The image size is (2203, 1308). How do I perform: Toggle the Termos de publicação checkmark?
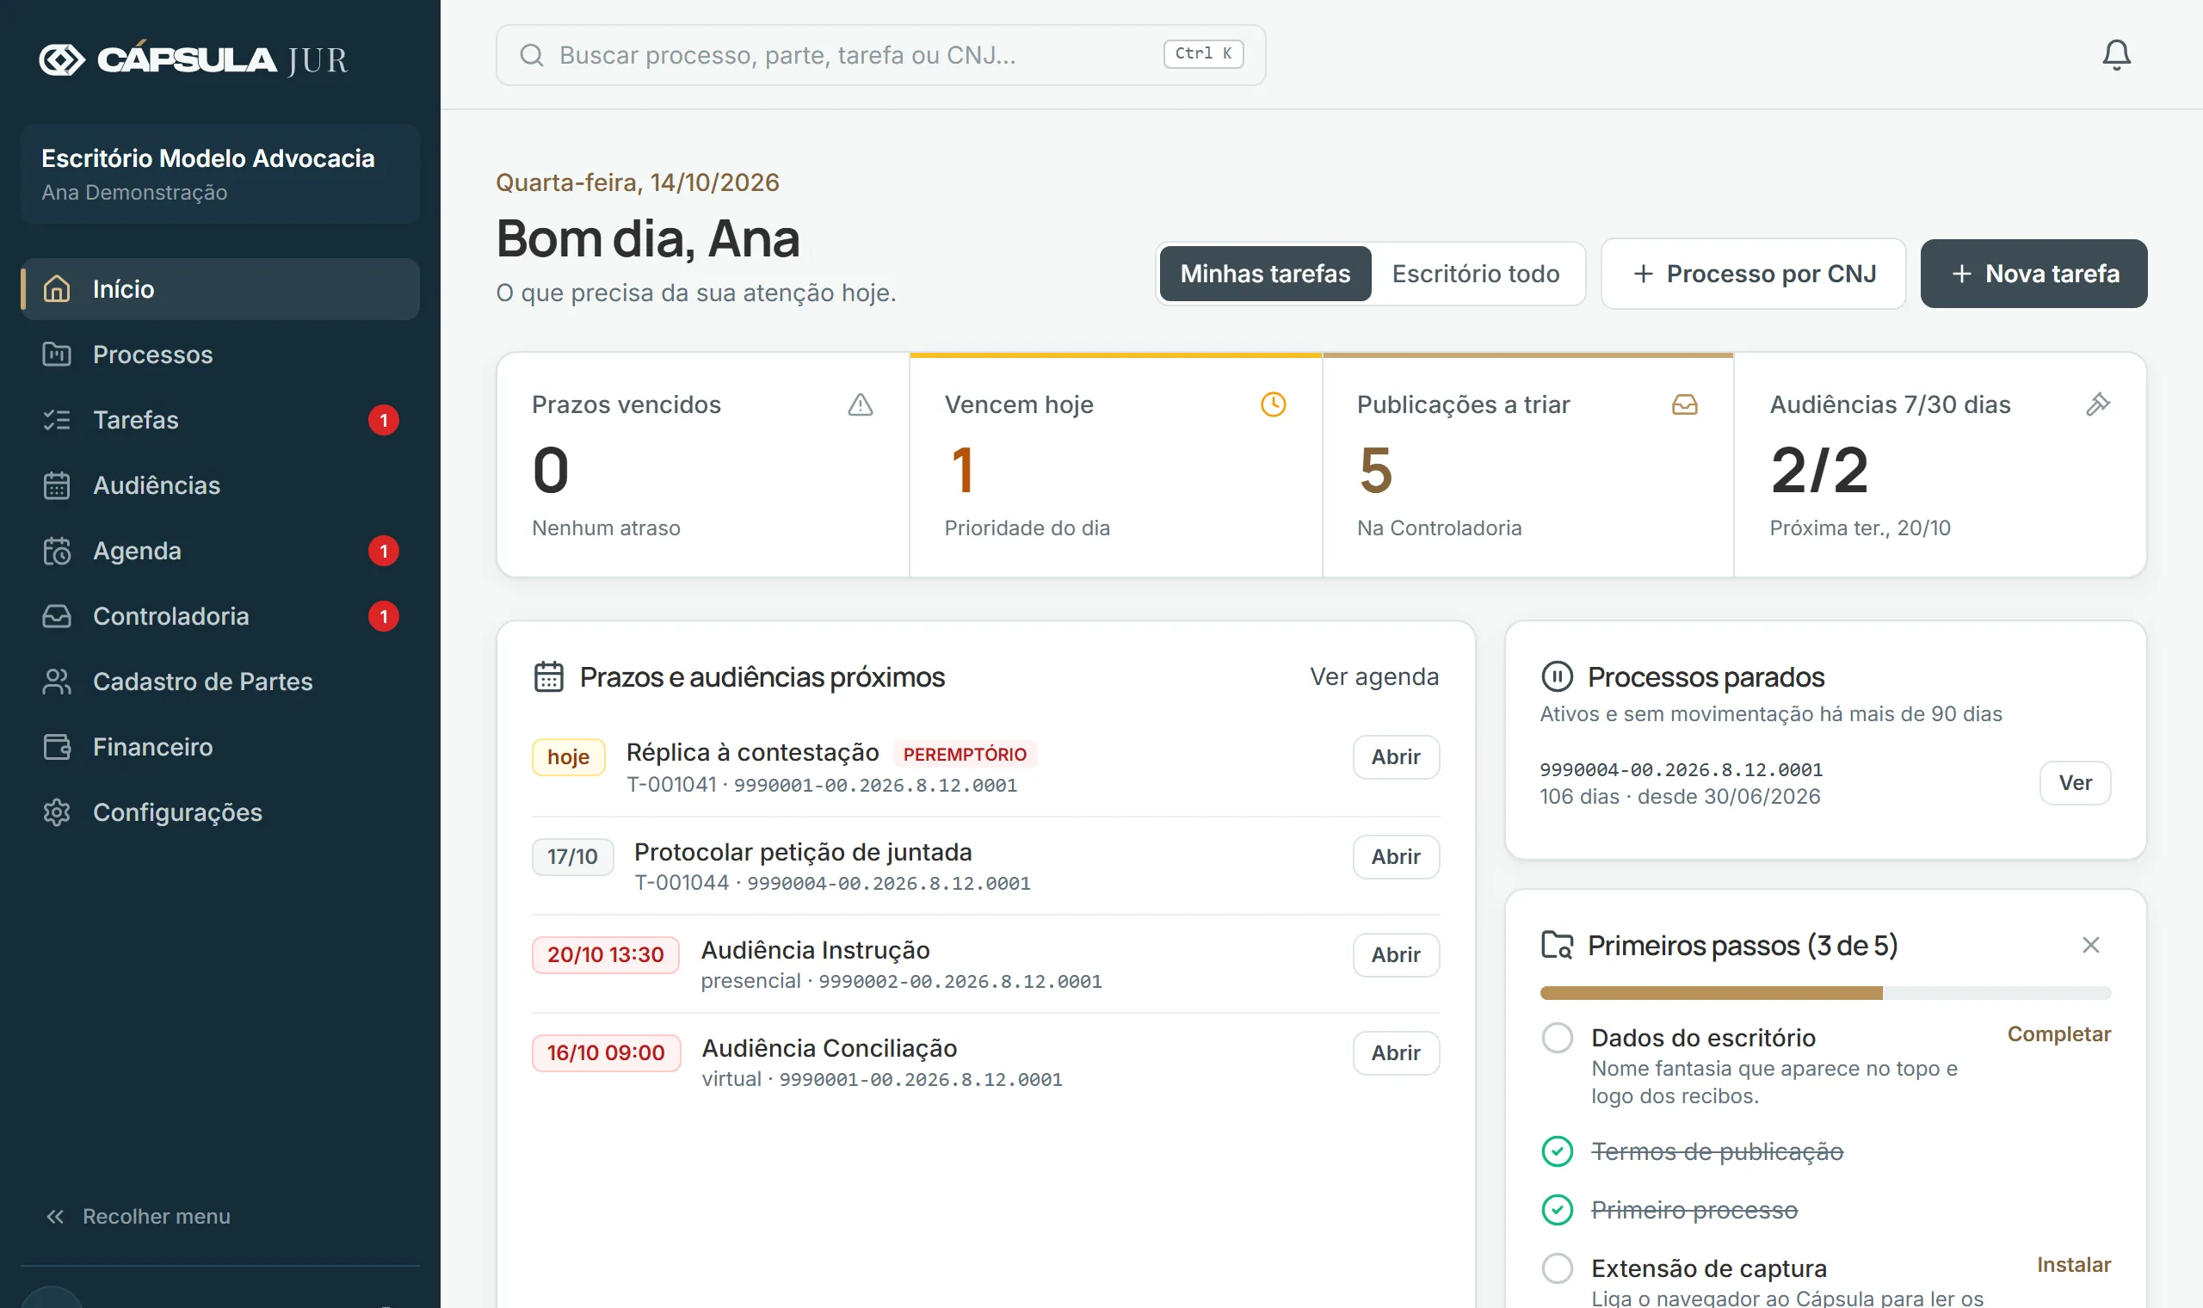[1556, 1151]
